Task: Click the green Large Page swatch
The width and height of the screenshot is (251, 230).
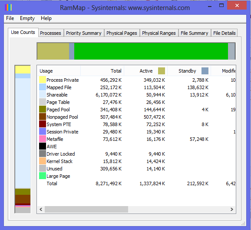Action: pos(43,176)
